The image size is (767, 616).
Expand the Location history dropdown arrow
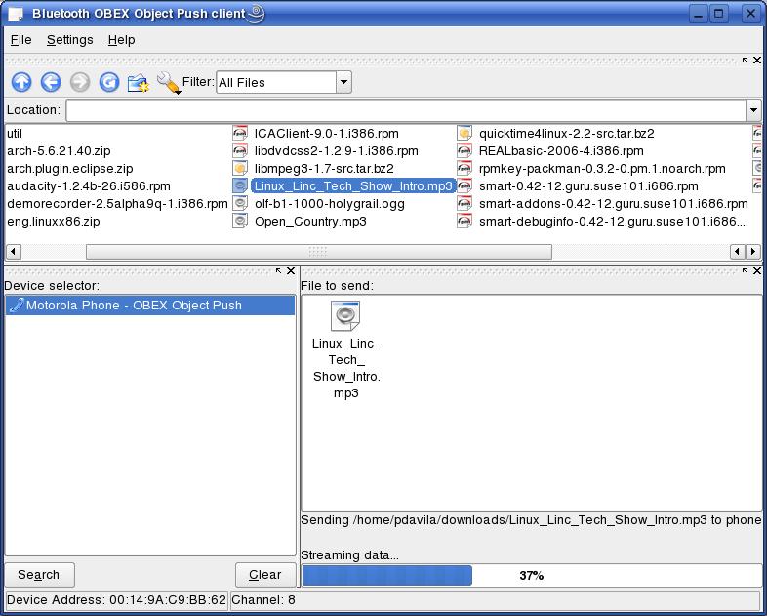tap(752, 110)
